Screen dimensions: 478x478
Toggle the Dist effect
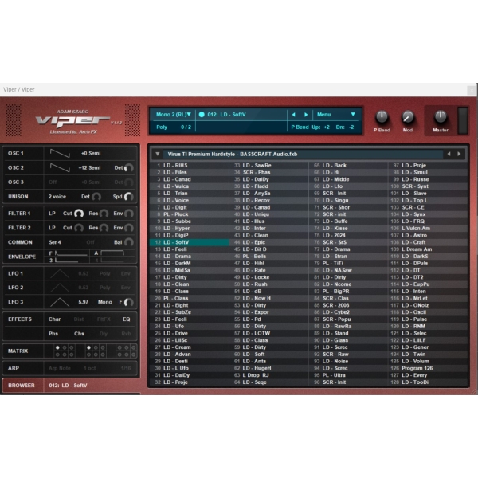coord(79,319)
